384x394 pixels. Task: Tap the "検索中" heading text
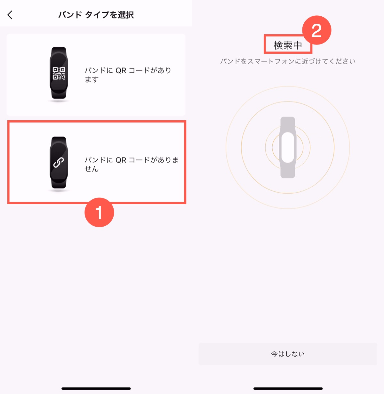[288, 45]
